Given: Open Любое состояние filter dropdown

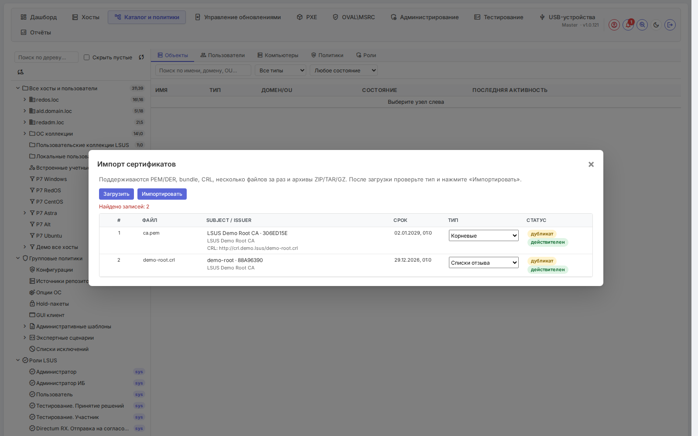Looking at the screenshot, I should [344, 70].
